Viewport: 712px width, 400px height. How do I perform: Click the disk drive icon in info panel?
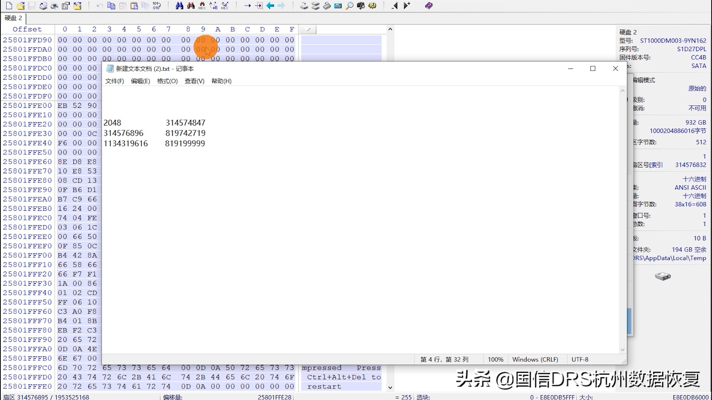pos(662,276)
